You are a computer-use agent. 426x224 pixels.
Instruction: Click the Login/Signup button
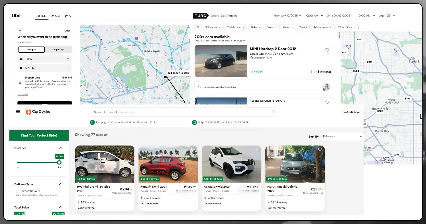tap(351, 112)
